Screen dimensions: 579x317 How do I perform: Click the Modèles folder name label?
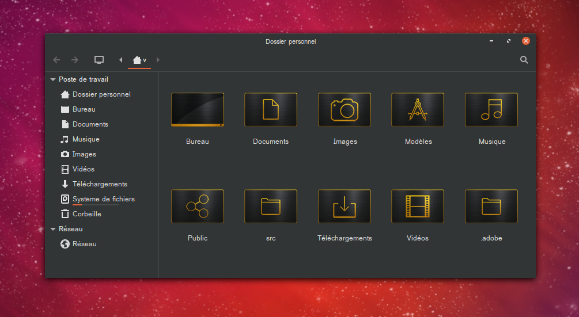coord(418,142)
